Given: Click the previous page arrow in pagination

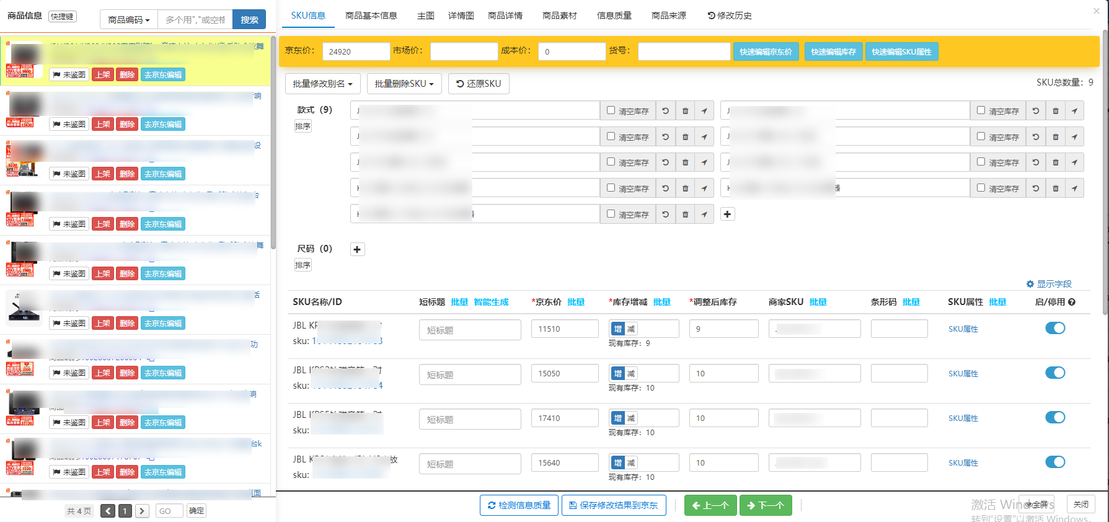Looking at the screenshot, I should click(108, 511).
